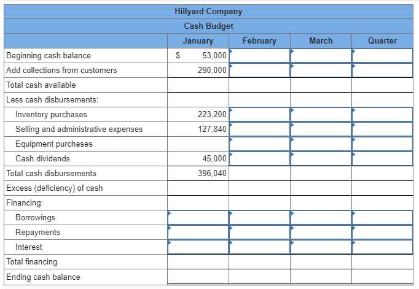
Task: Click the Beginning cash balance label
Action: tap(49, 55)
